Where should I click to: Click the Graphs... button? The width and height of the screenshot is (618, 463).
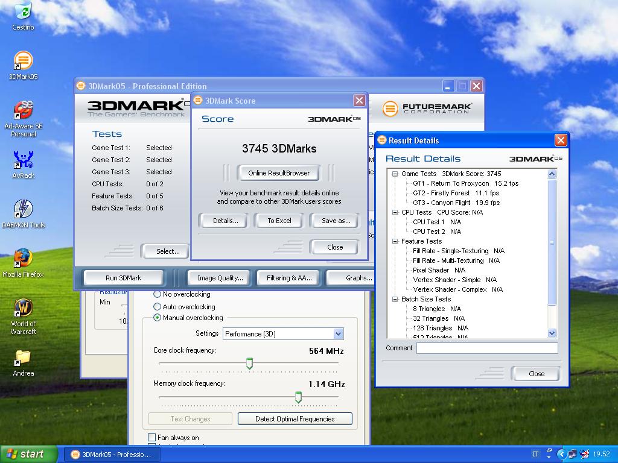click(351, 278)
